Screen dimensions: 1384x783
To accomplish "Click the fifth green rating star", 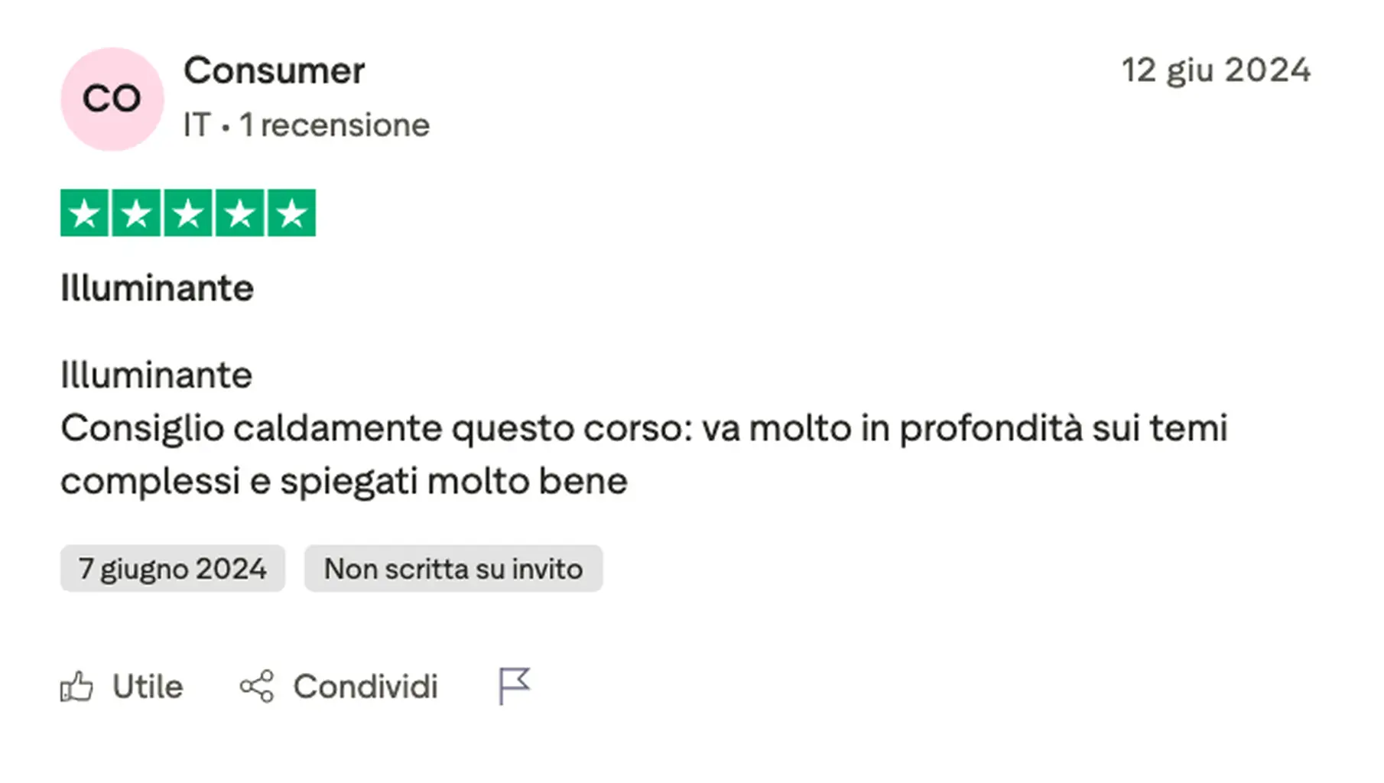I will coord(291,213).
